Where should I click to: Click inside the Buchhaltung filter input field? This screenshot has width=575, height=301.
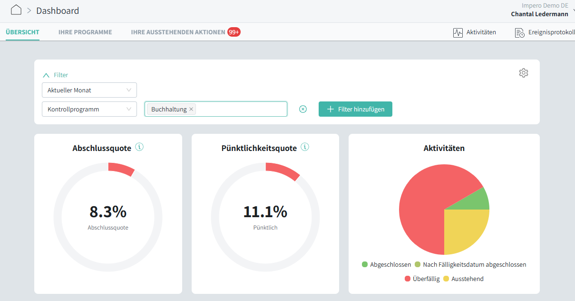[x=240, y=109]
